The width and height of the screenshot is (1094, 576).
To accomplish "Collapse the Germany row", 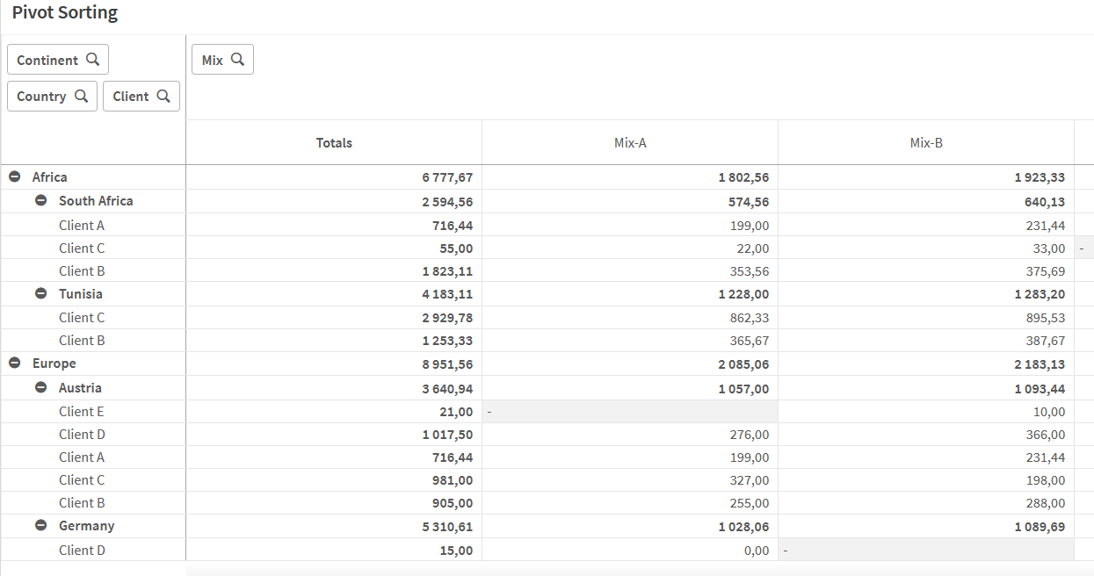I will [41, 525].
